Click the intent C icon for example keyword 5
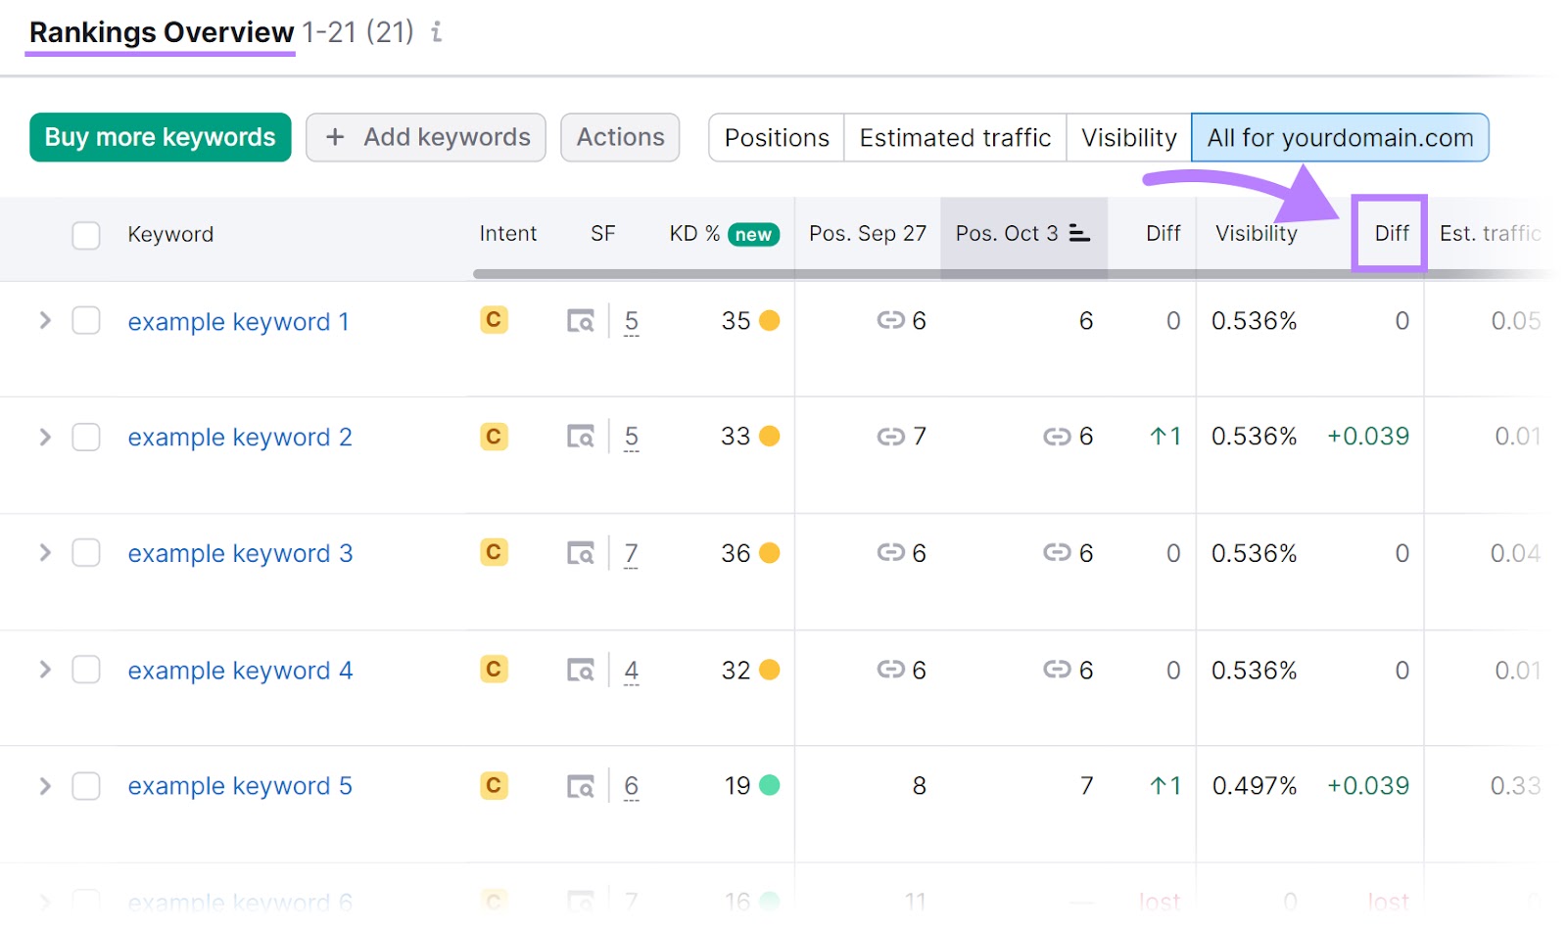Screen dimensions: 1567x929 pos(494,785)
